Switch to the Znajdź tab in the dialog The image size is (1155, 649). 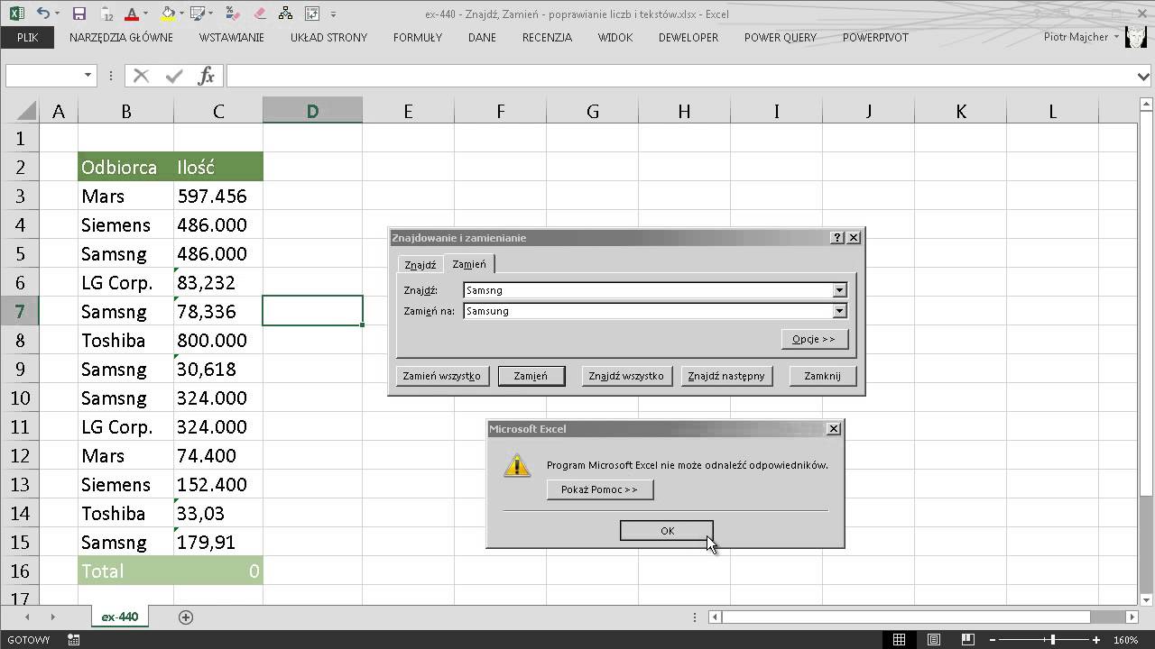420,264
